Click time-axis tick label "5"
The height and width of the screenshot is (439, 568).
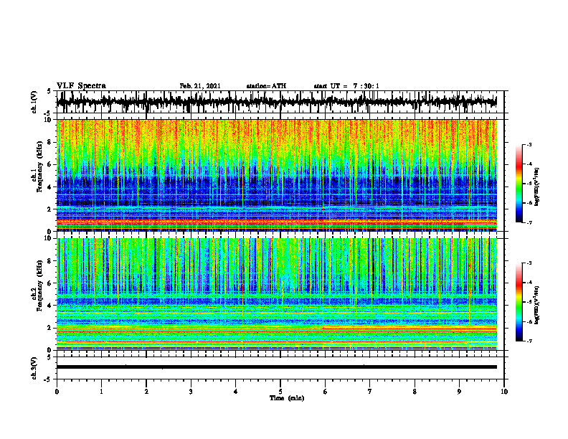280,392
